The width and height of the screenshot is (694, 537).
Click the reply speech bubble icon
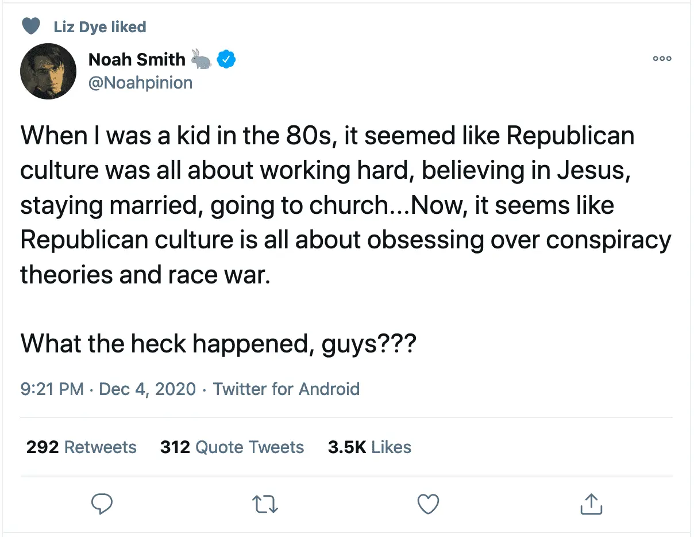click(x=102, y=504)
